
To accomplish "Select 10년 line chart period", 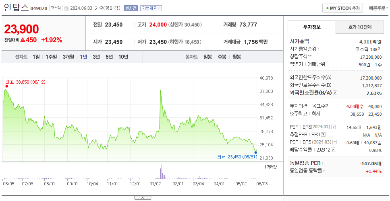I will point(123,57).
